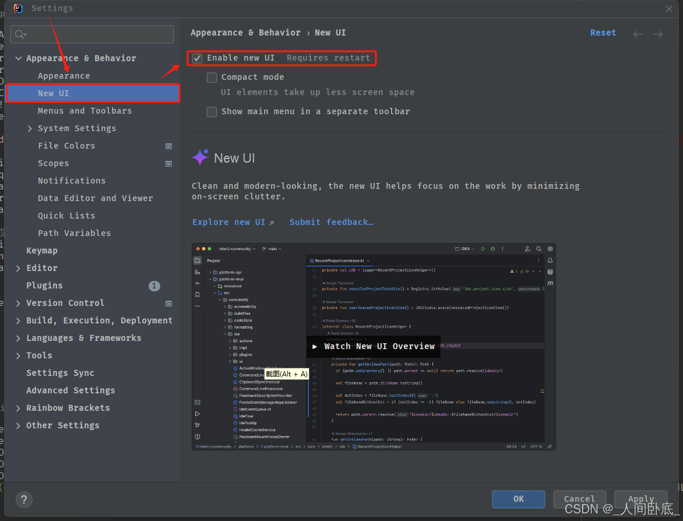The image size is (683, 521).
Task: Expand the Editor section
Action: point(18,268)
